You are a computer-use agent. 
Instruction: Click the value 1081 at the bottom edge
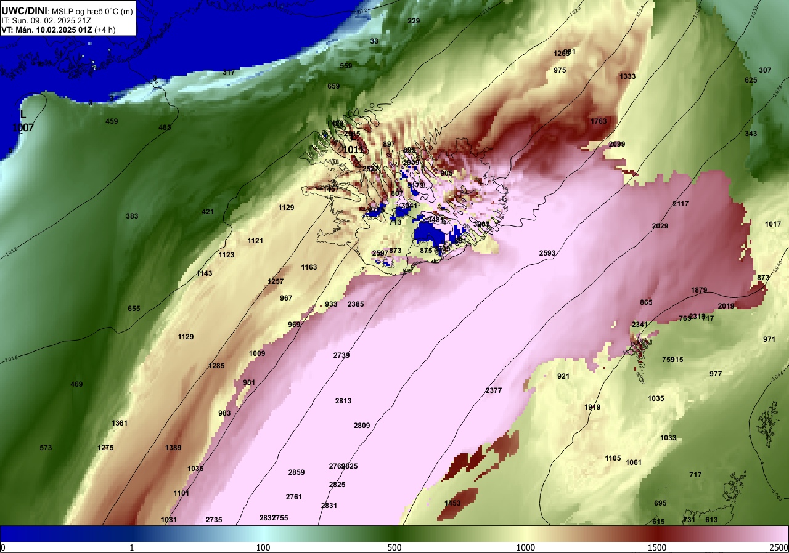click(169, 520)
